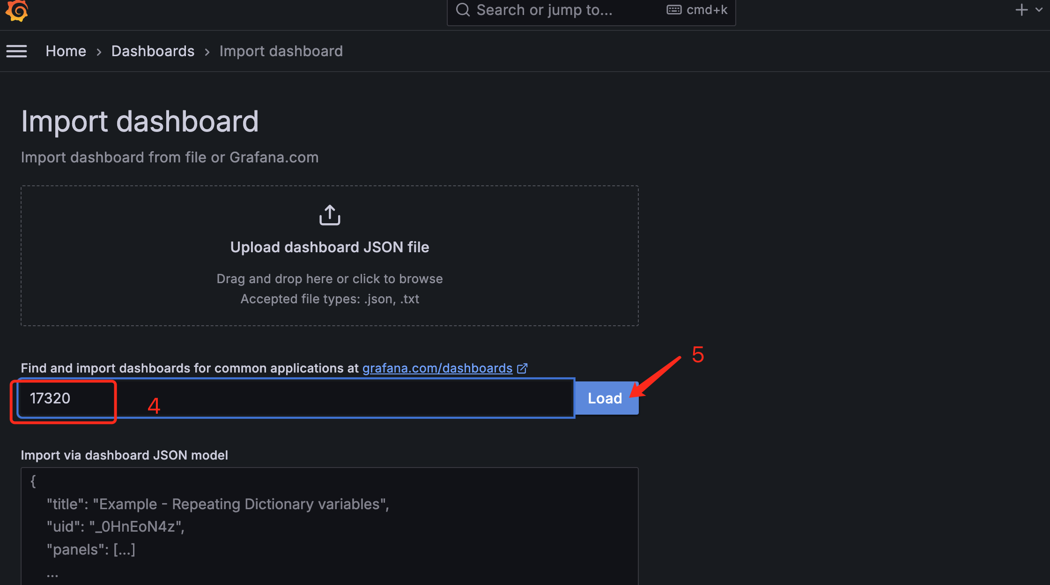Click the plus icon at top right
The image size is (1050, 585).
[1021, 10]
